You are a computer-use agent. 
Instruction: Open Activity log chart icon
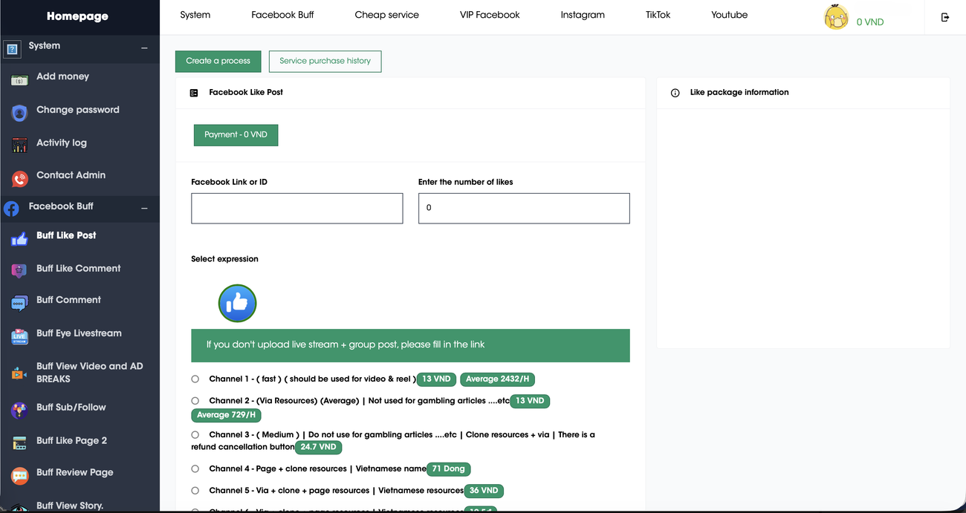coord(20,145)
